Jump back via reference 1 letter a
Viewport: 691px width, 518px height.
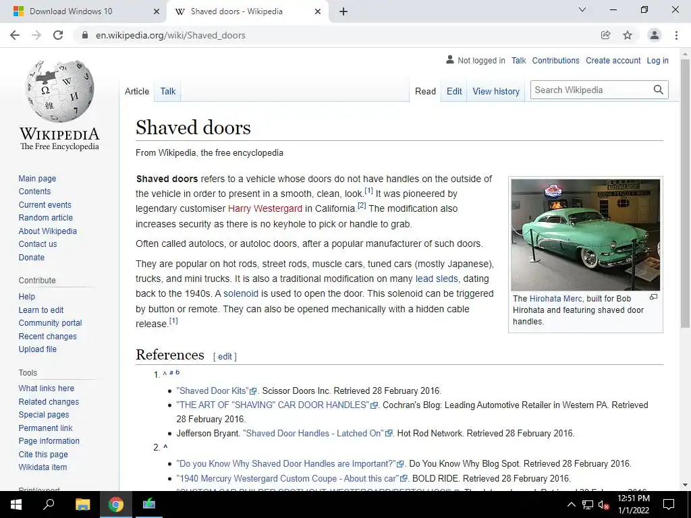[x=171, y=372]
